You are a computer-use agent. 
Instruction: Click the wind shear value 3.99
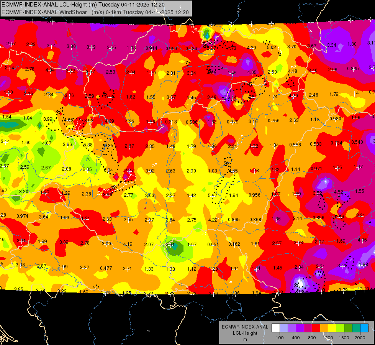click(x=48, y=119)
